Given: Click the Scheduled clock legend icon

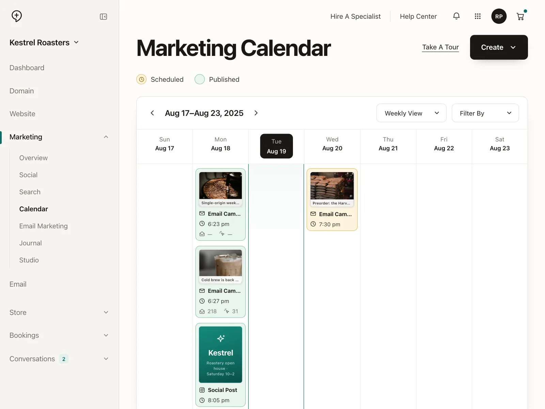Looking at the screenshot, I should click(x=141, y=79).
